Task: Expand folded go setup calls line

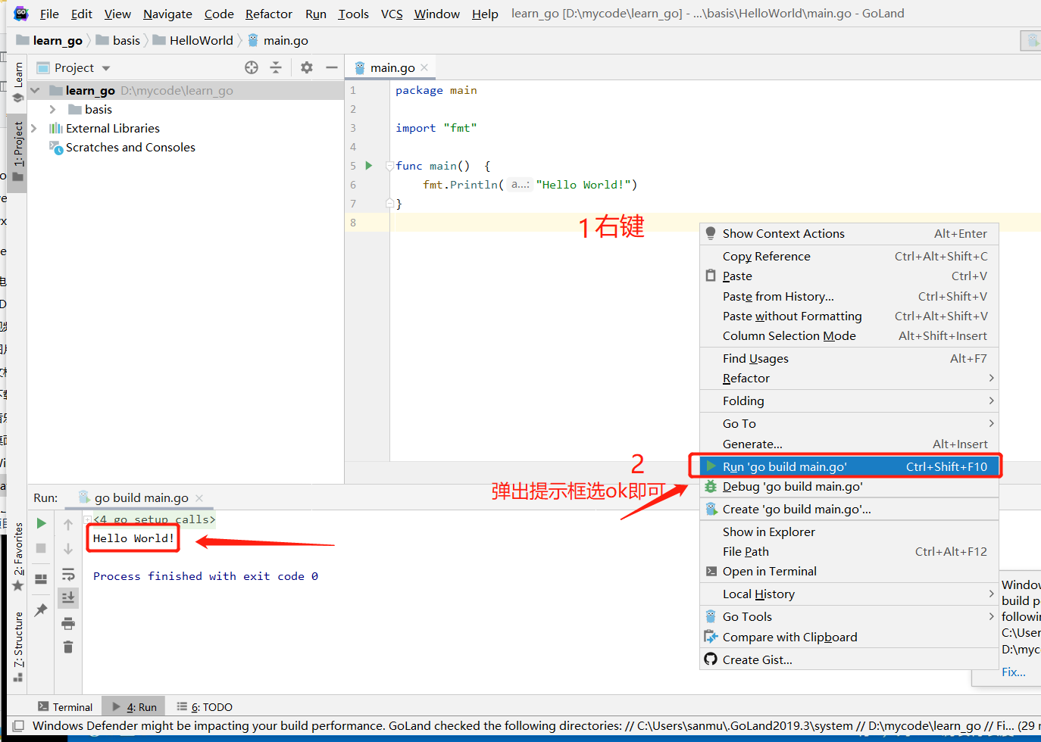Action: pyautogui.click(x=88, y=519)
